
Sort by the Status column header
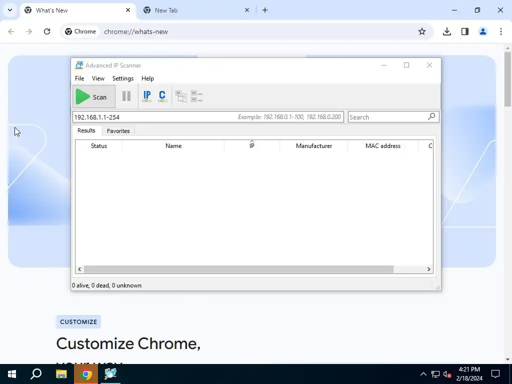pos(98,146)
